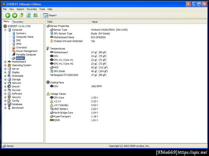Expand the DirectX tree node
Screen dimensions: 209x156
click(5, 87)
